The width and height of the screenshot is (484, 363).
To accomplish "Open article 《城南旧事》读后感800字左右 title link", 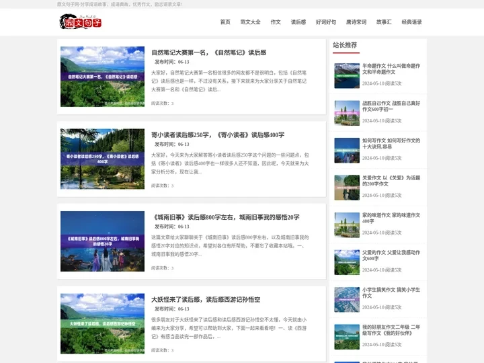I will coord(225,217).
